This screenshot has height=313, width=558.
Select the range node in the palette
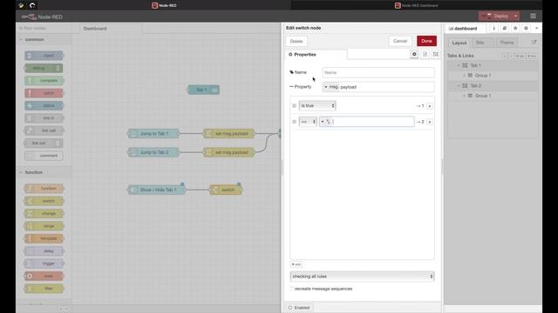point(44,226)
